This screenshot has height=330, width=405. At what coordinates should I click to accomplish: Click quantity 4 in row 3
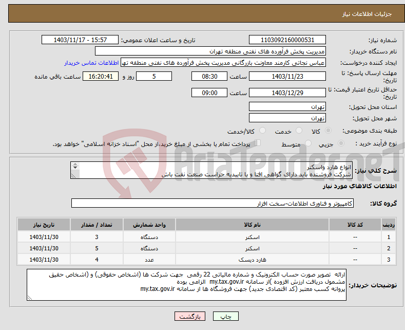[97, 260]
